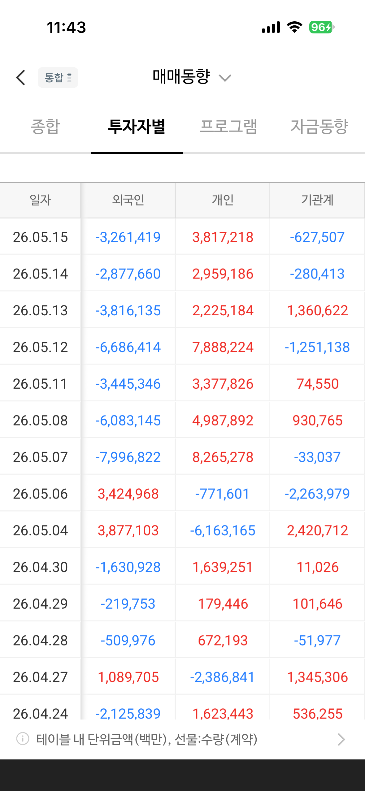Tap foreign value -6,686,414 on 26.05.12
Viewport: 365px width, 791px height.
tap(128, 347)
